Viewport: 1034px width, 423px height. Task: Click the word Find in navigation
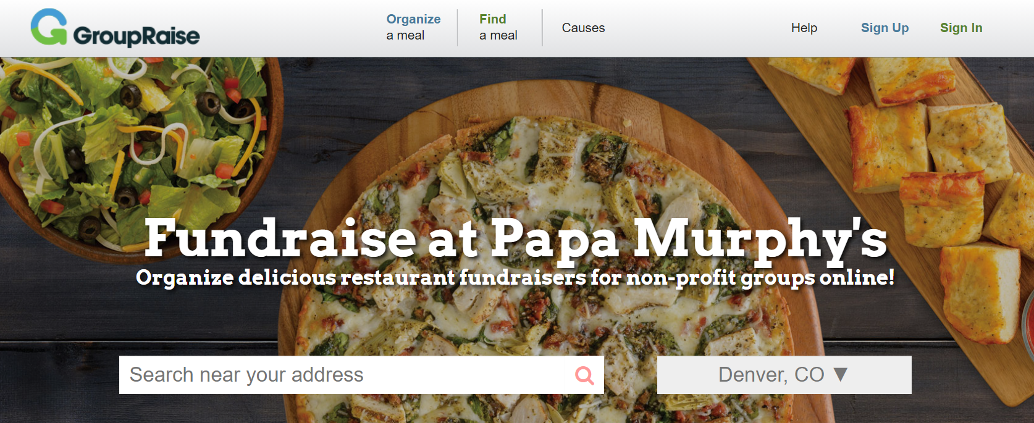coord(492,19)
